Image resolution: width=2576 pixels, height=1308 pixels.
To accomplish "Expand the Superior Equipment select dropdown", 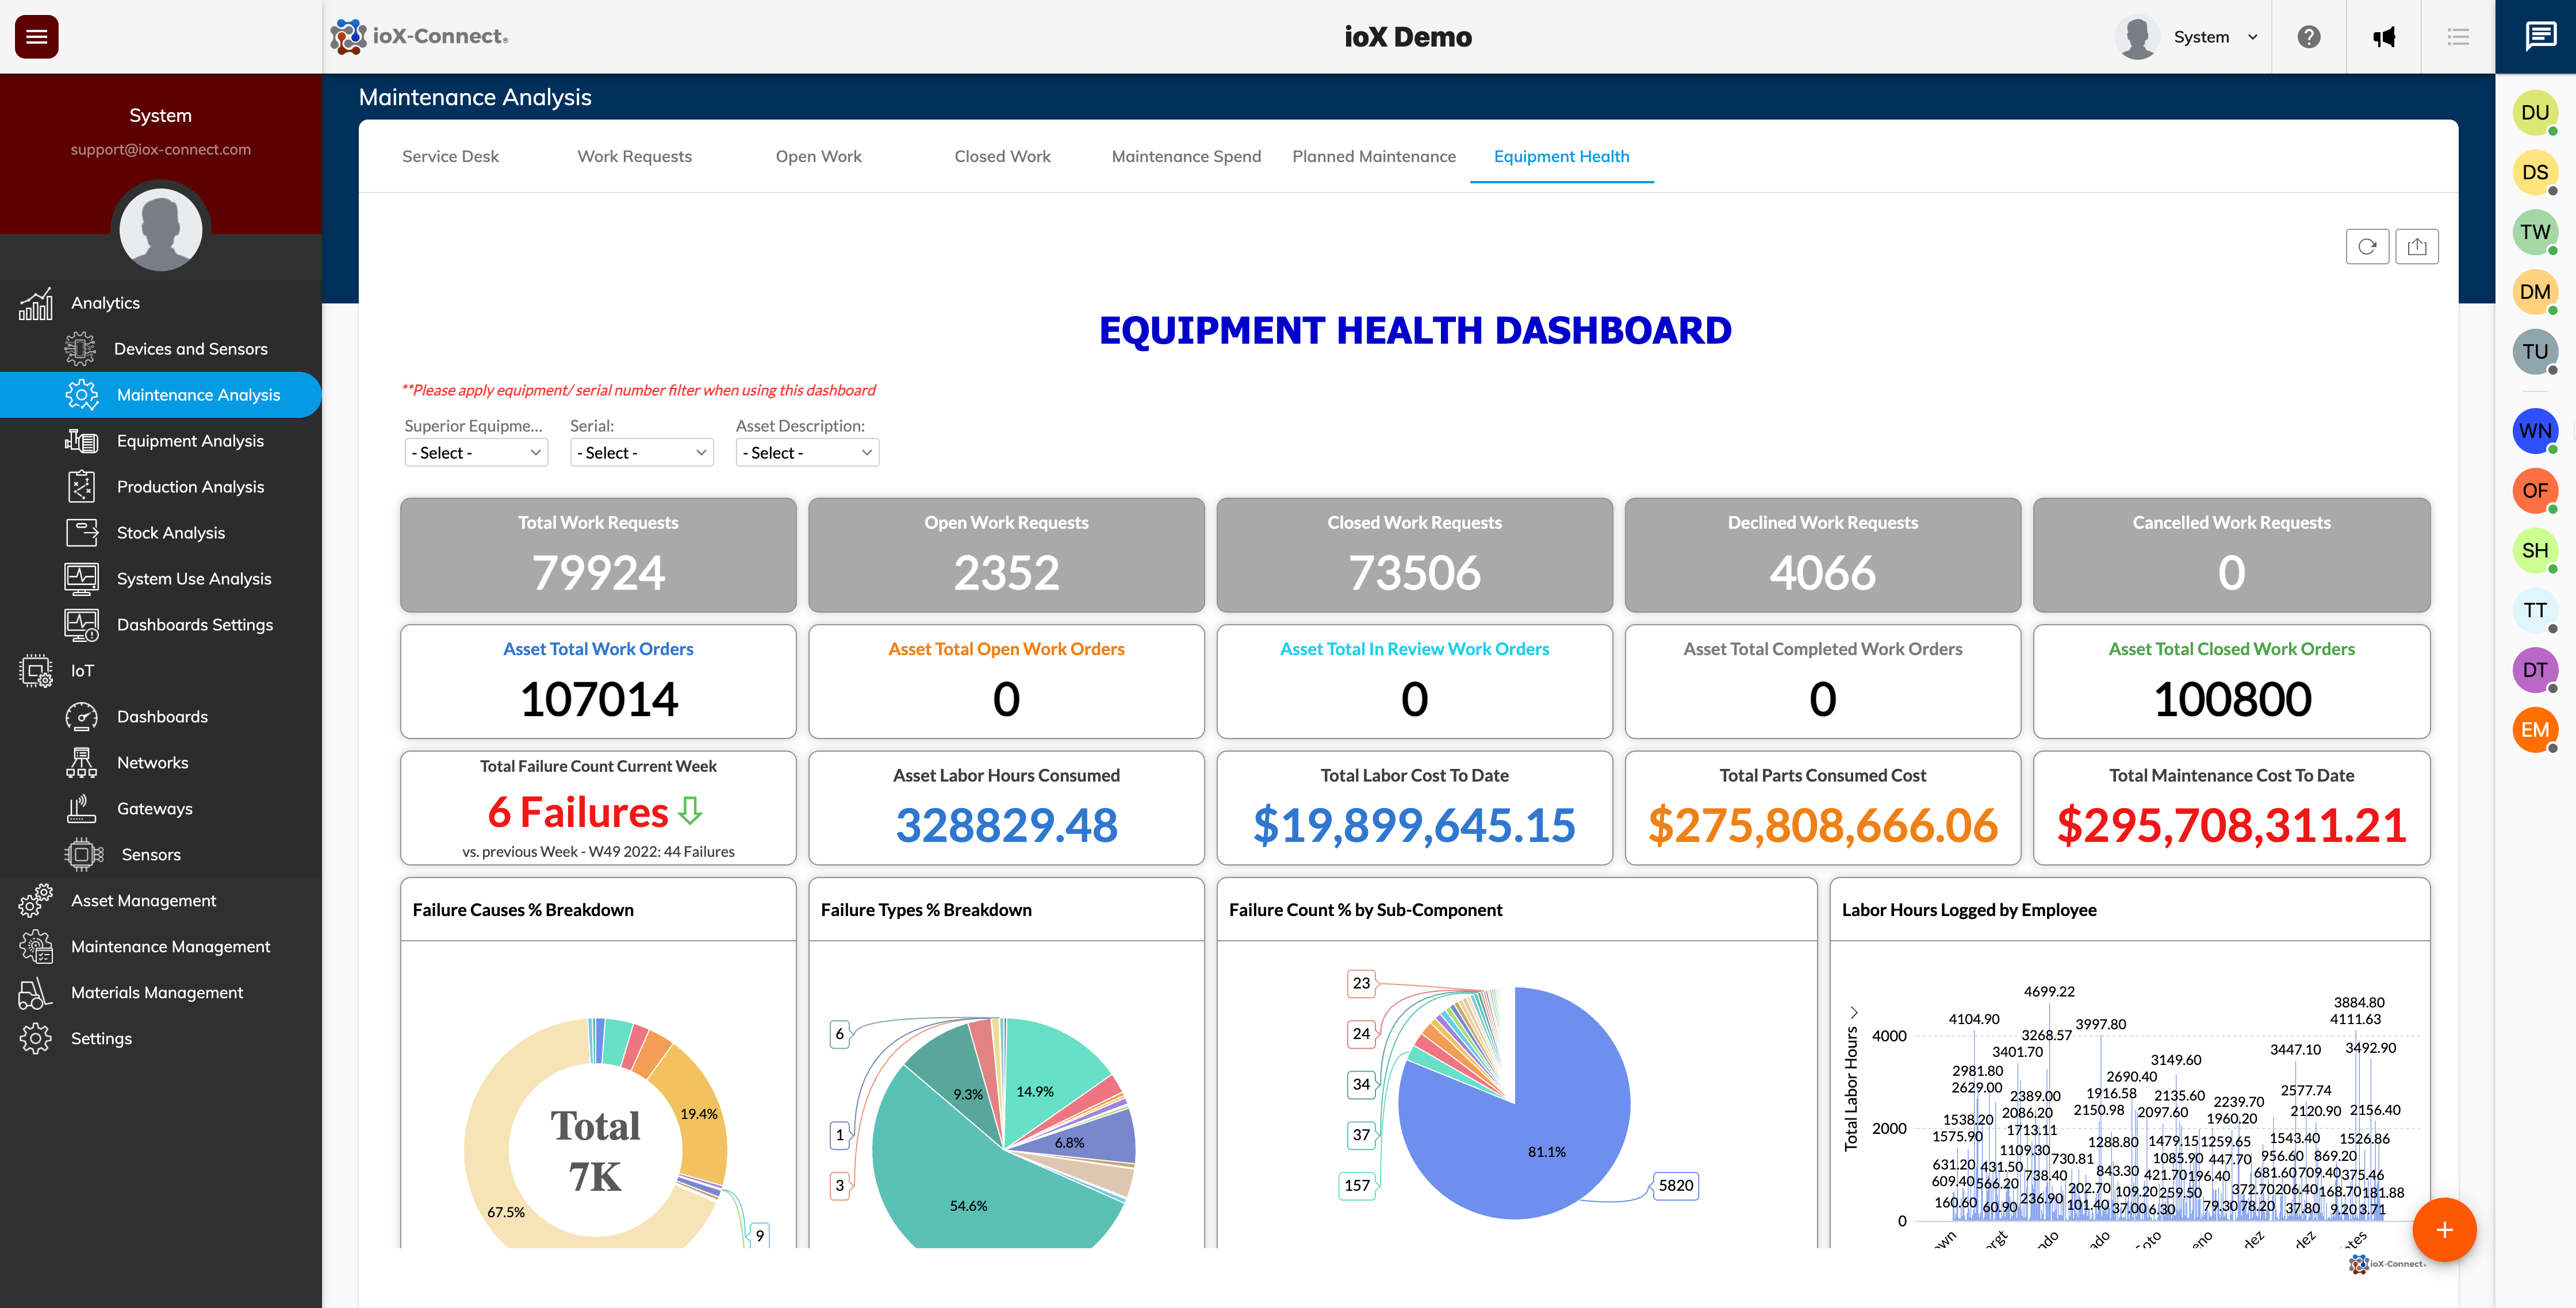I will pos(476,453).
